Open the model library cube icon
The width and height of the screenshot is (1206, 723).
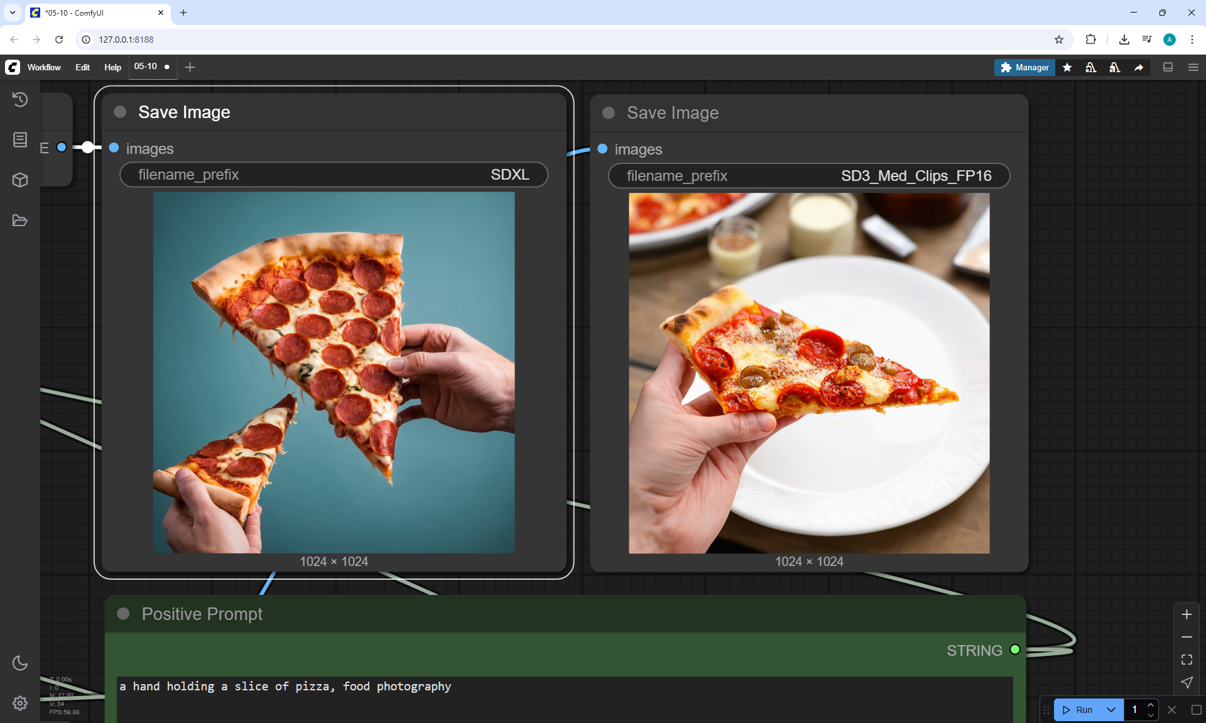pyautogui.click(x=20, y=180)
